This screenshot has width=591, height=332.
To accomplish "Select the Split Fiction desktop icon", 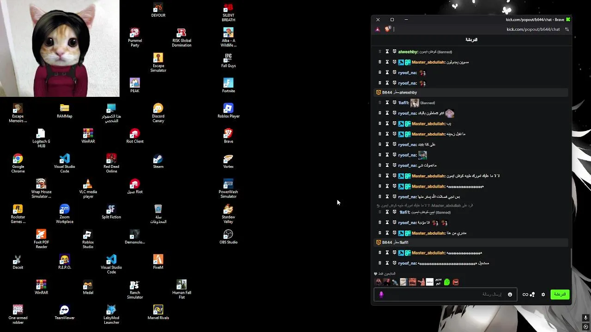I will [111, 212].
